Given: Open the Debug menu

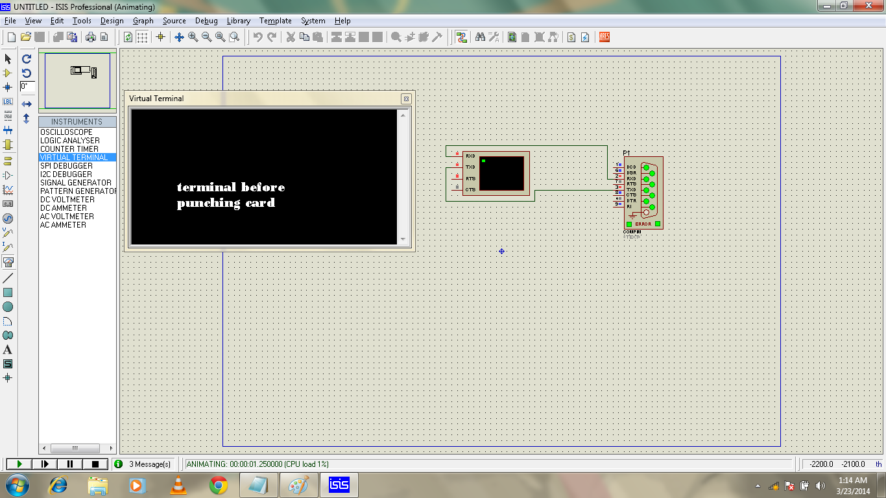Looking at the screenshot, I should tap(206, 21).
